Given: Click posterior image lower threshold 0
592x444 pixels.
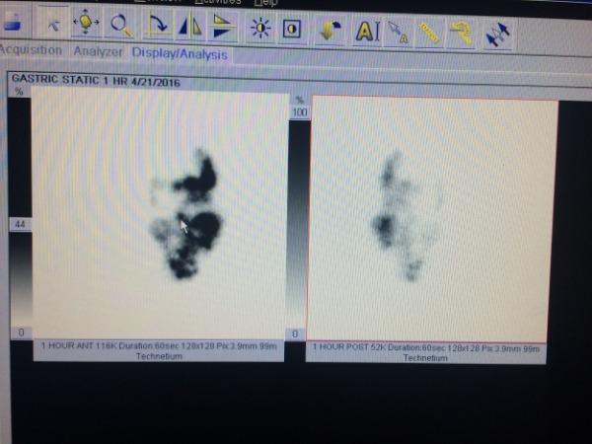Looking at the screenshot, I should click(295, 333).
